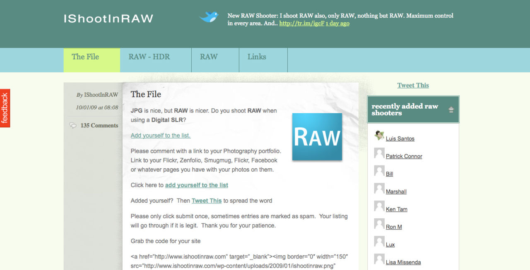
Task: Click the IShootInRAW site title
Action: pos(108,19)
